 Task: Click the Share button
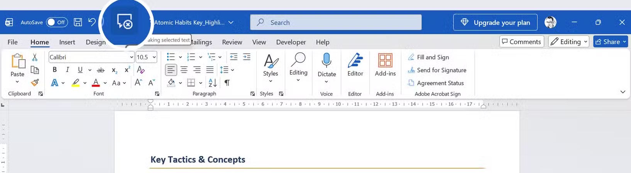point(611,42)
